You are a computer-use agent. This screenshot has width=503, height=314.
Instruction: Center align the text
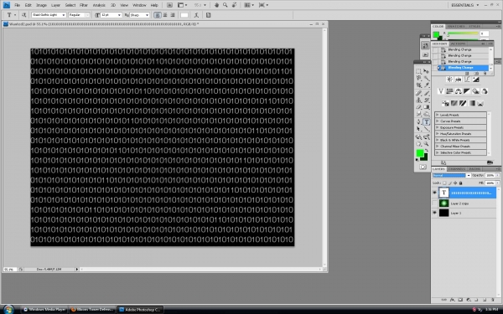click(165, 15)
